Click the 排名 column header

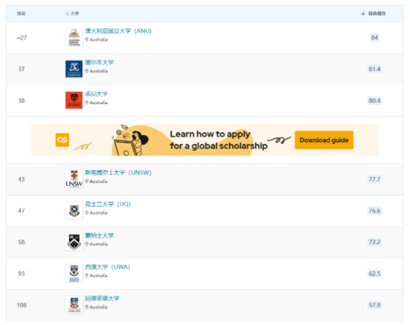click(x=22, y=14)
